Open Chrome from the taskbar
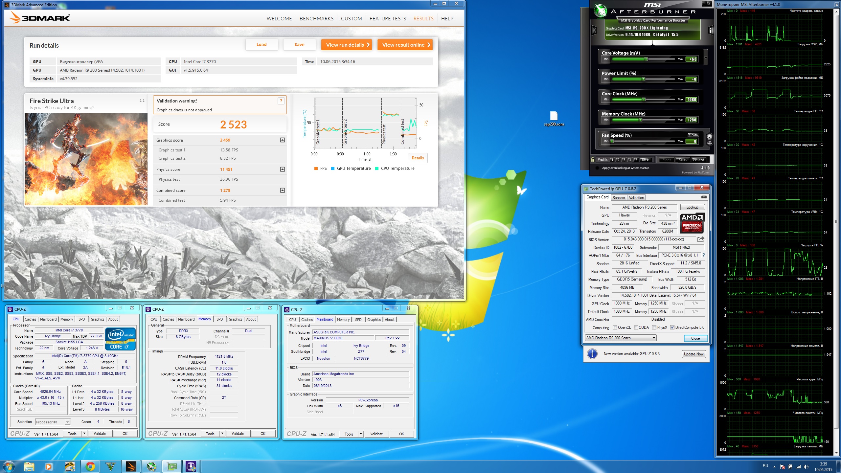The height and width of the screenshot is (473, 841). pos(90,466)
